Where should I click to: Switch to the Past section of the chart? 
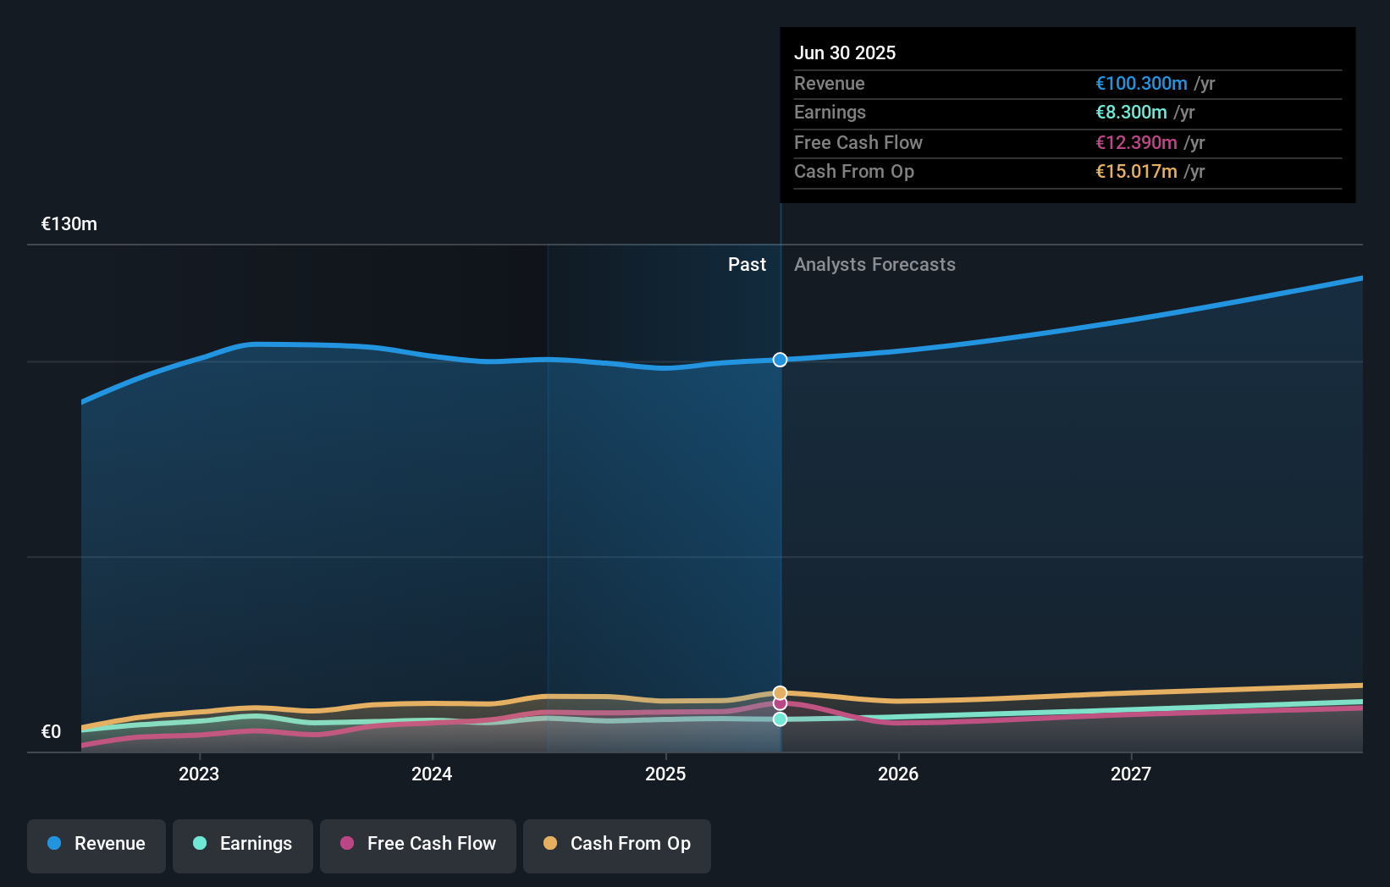(747, 265)
